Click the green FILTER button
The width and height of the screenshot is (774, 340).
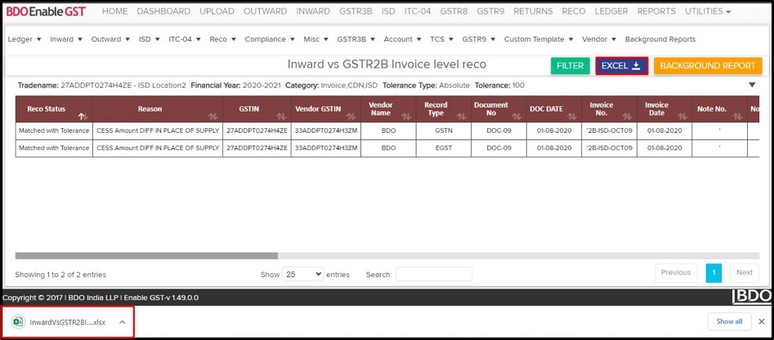coord(570,66)
